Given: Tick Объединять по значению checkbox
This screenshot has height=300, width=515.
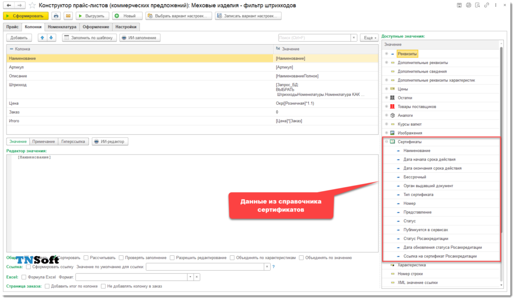Looking at the screenshot, I should [301, 258].
